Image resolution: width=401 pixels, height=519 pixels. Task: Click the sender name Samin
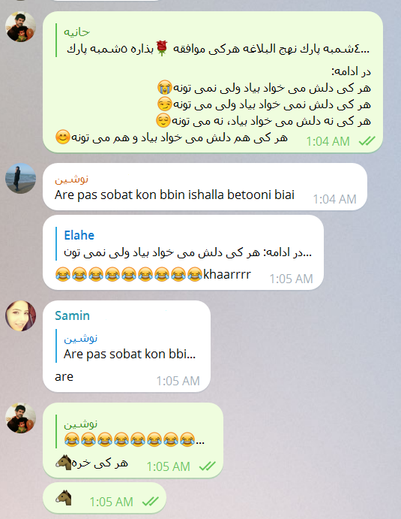click(73, 315)
